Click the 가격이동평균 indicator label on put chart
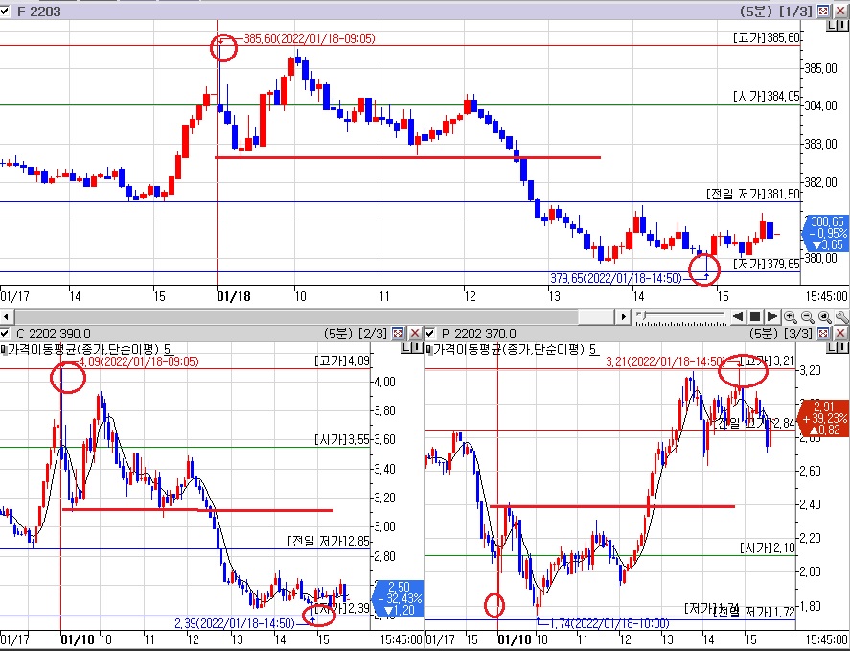Viewport: 850px width, 651px height. pos(510,349)
